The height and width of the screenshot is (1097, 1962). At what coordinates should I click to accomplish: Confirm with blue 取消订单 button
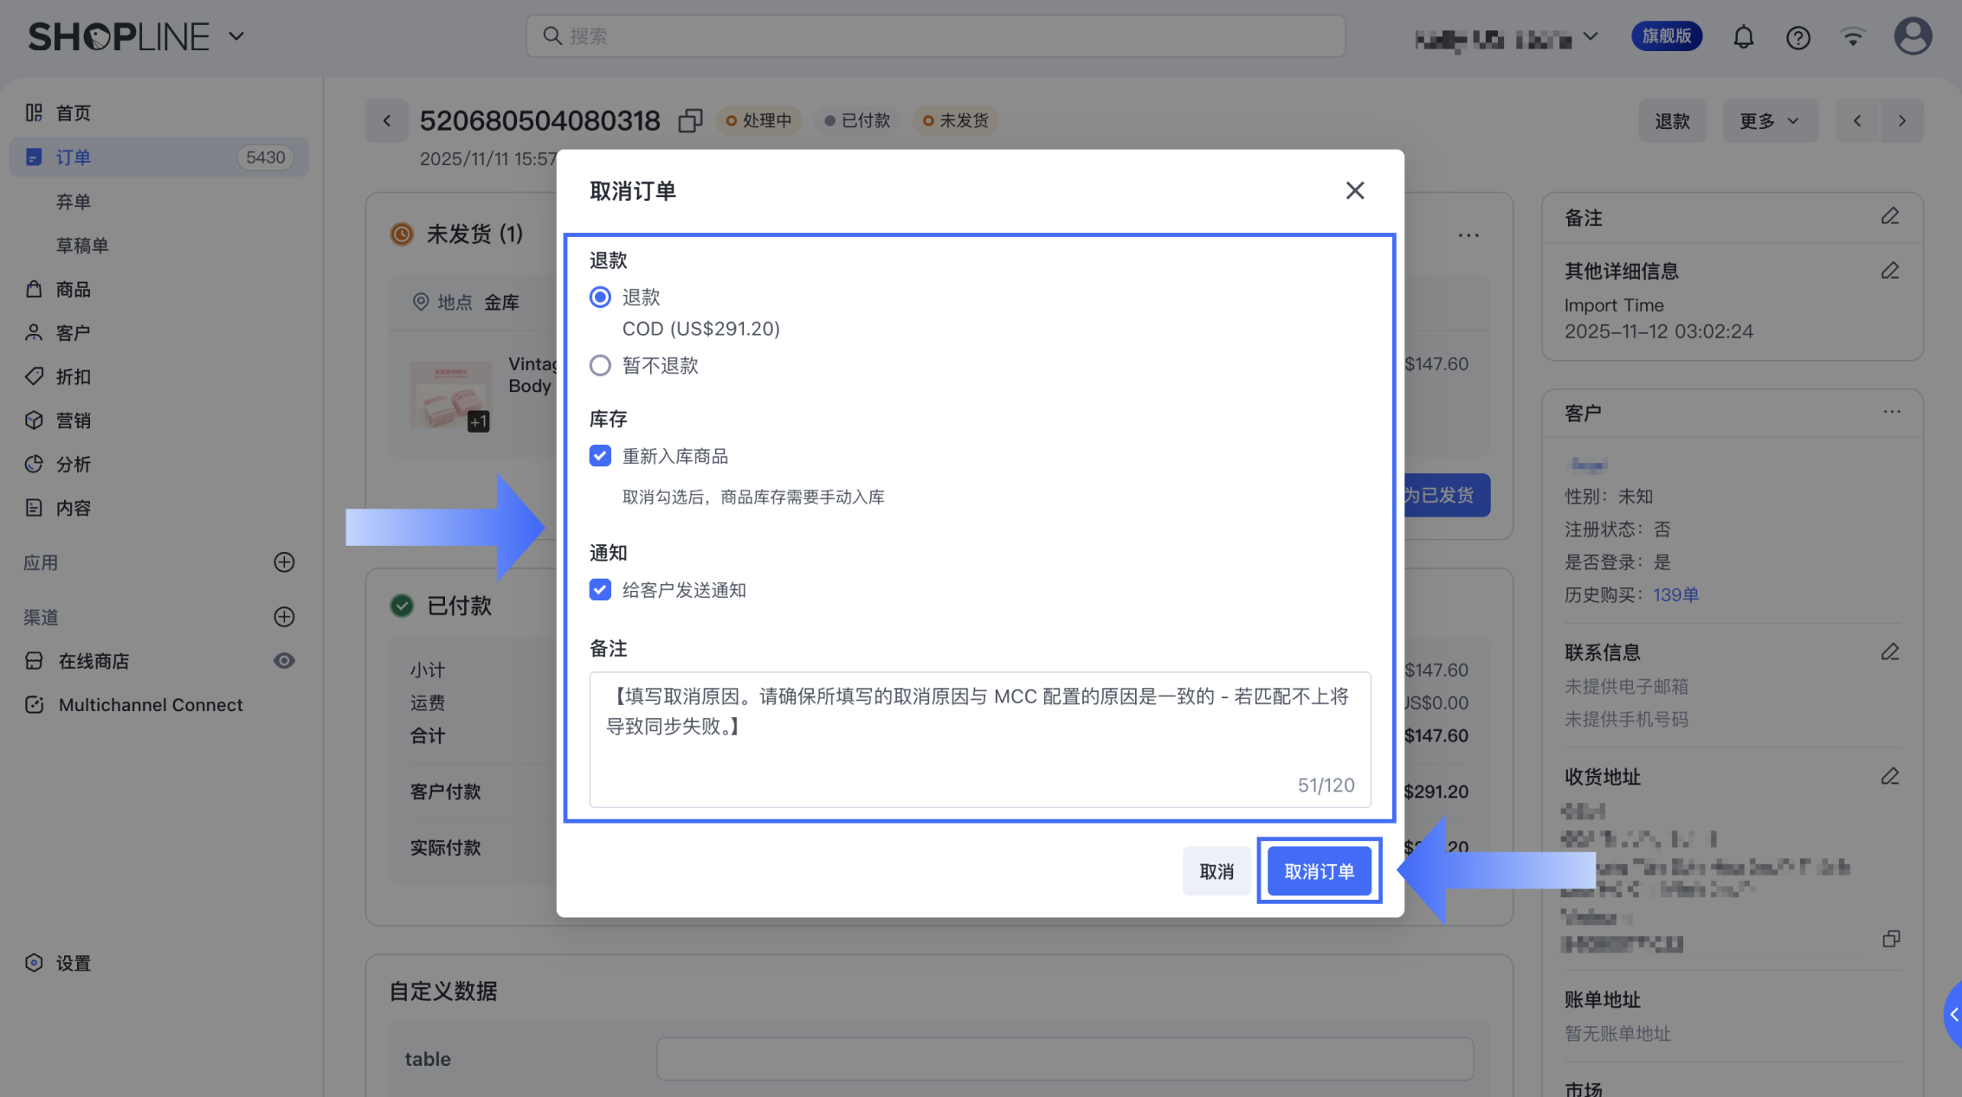coord(1318,871)
